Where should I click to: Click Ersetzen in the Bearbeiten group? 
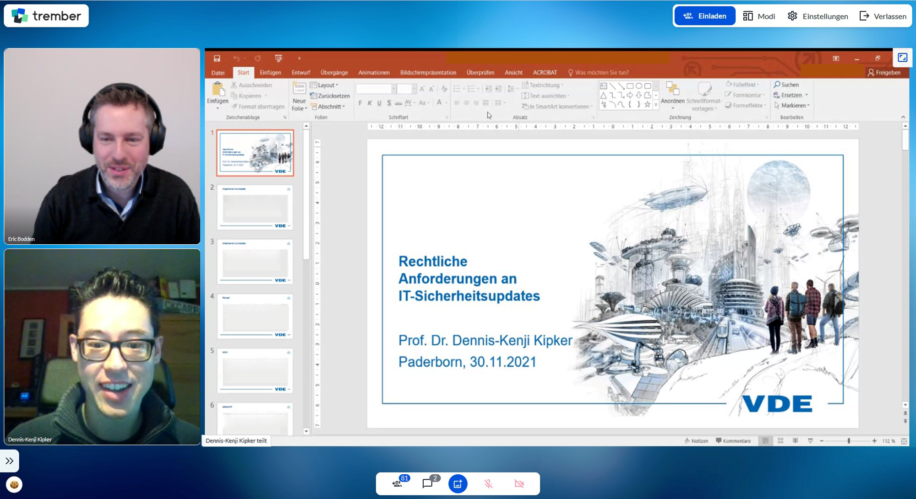coord(791,95)
